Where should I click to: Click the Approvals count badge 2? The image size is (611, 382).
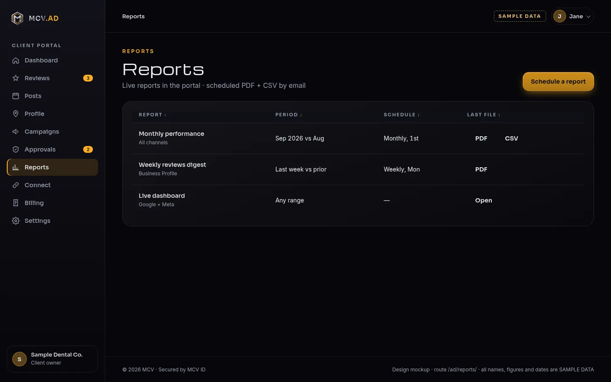click(x=88, y=149)
